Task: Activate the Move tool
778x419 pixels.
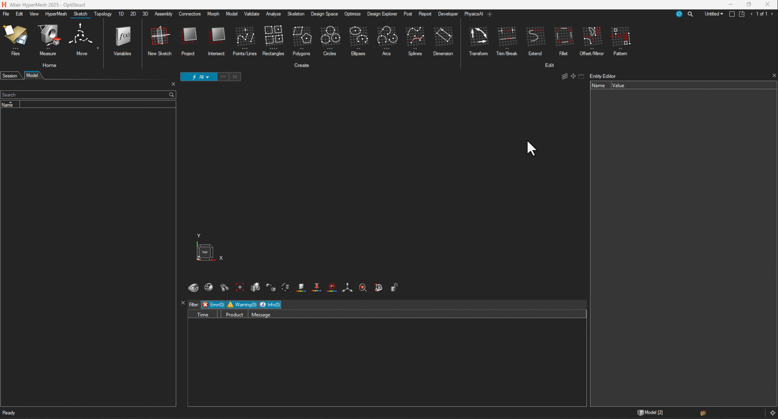Action: 81,40
